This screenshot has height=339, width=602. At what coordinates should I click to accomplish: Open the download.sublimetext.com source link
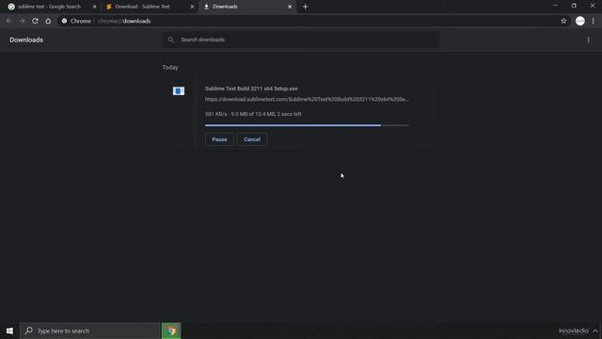point(307,99)
